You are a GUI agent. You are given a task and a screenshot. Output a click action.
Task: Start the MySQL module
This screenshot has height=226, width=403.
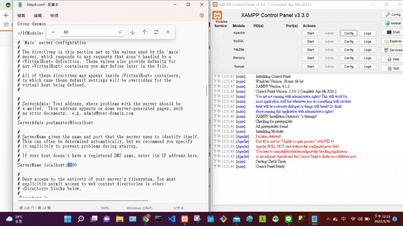pyautogui.click(x=311, y=42)
